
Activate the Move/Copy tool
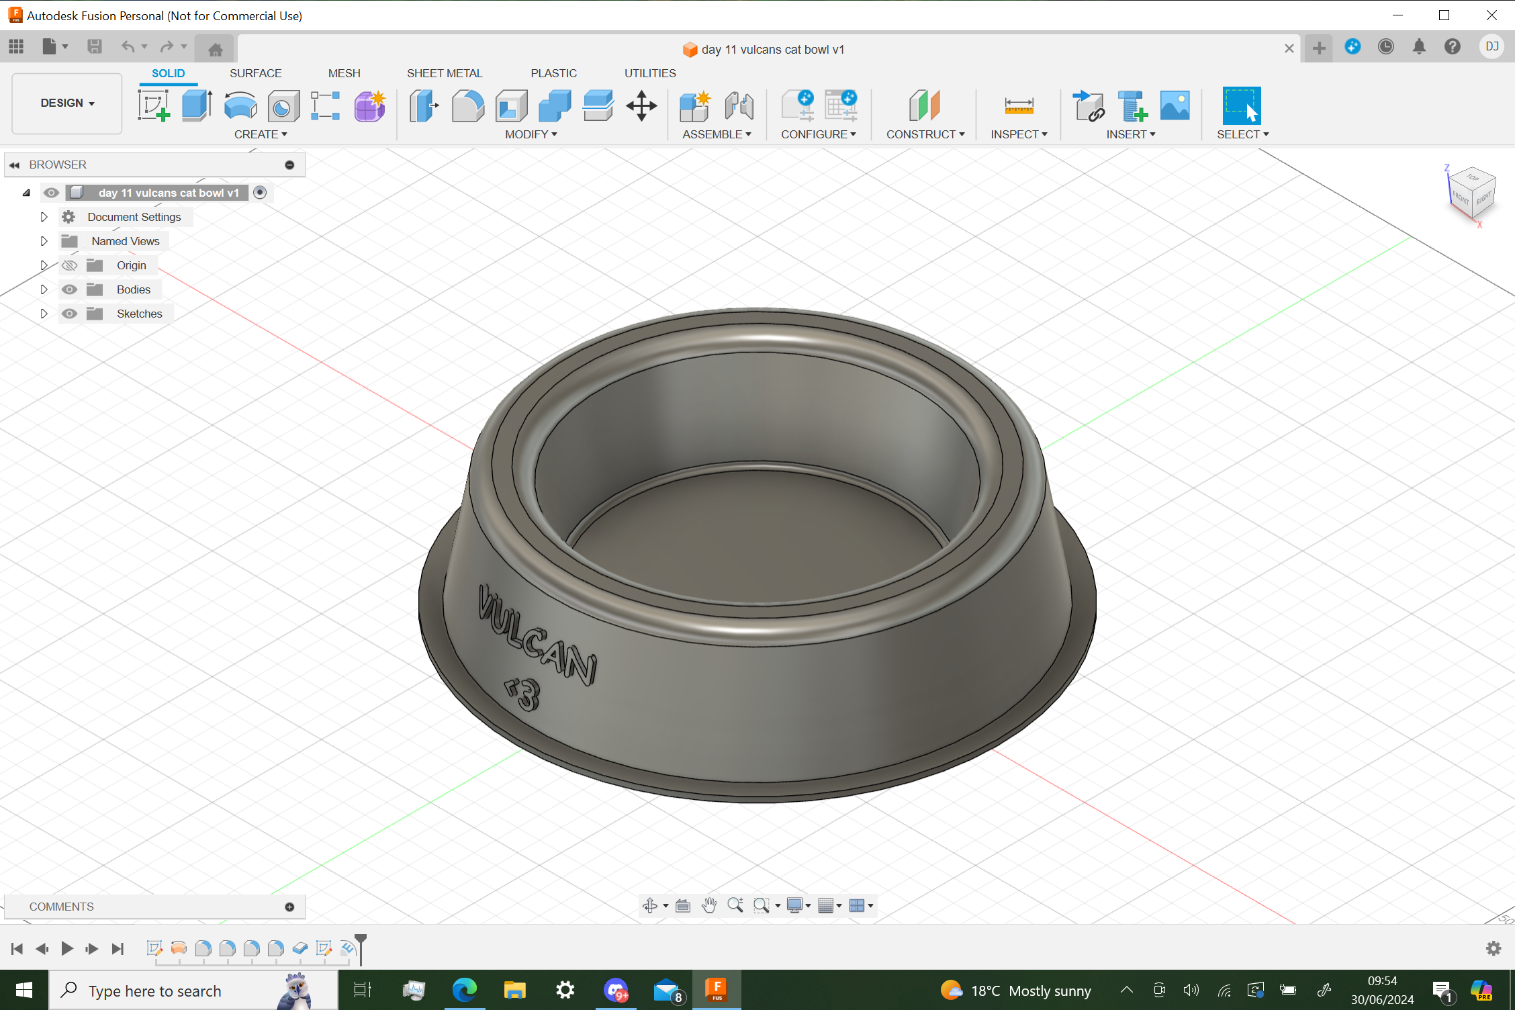641,106
